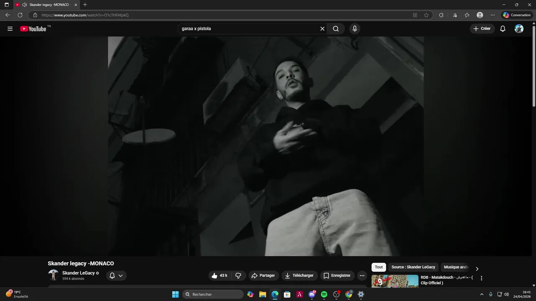Open three-dot menu for RDB Matakdouch
This screenshot has height=301, width=536.
481,278
